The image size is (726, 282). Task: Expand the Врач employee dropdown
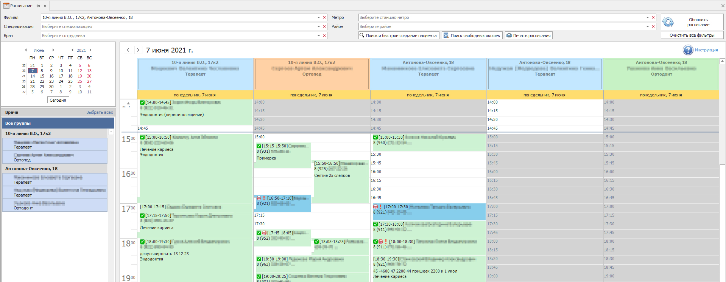(319, 36)
